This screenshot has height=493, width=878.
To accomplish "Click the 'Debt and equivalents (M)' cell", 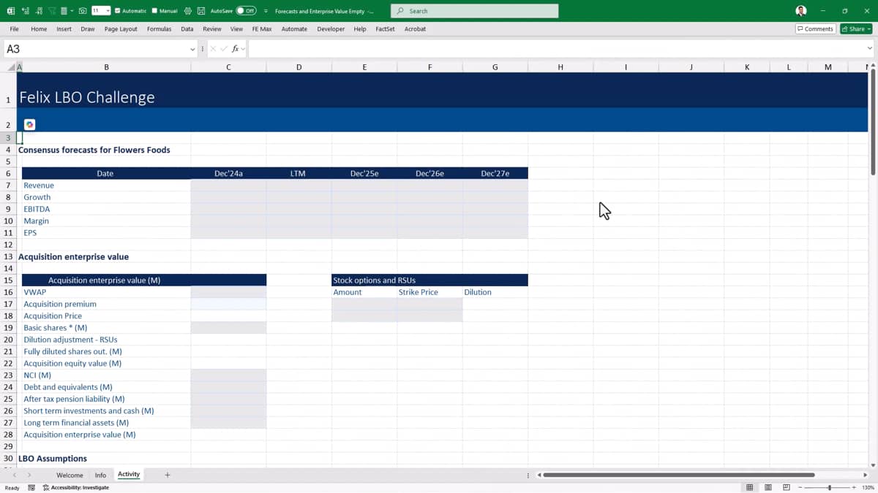I will pyautogui.click(x=106, y=387).
